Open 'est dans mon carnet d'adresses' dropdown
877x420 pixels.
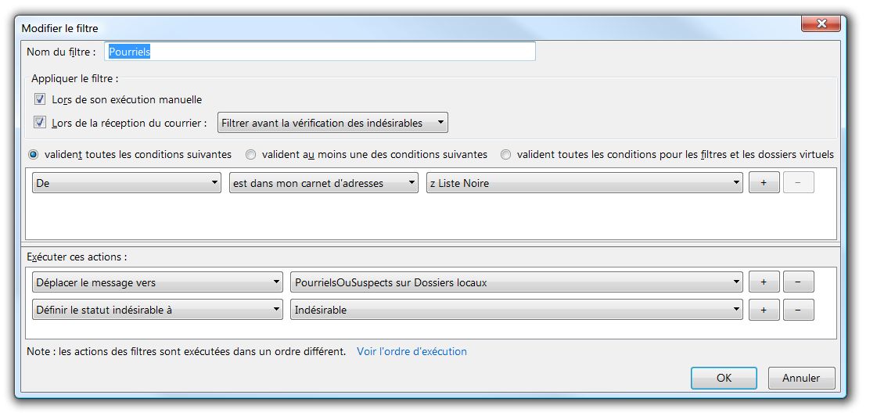point(324,183)
